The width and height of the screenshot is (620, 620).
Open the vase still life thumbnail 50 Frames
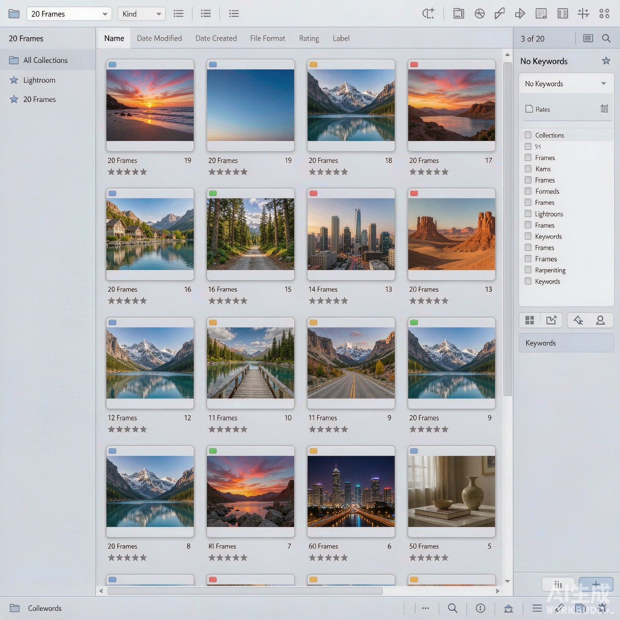[x=451, y=491]
